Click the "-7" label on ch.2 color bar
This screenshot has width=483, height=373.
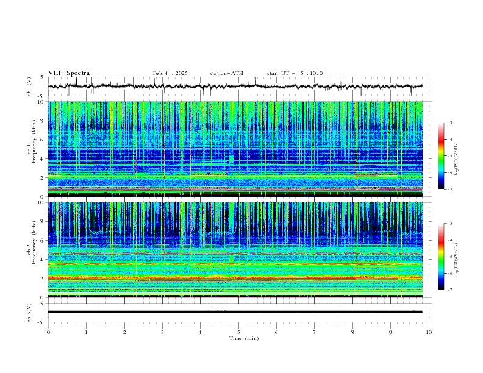(x=450, y=290)
